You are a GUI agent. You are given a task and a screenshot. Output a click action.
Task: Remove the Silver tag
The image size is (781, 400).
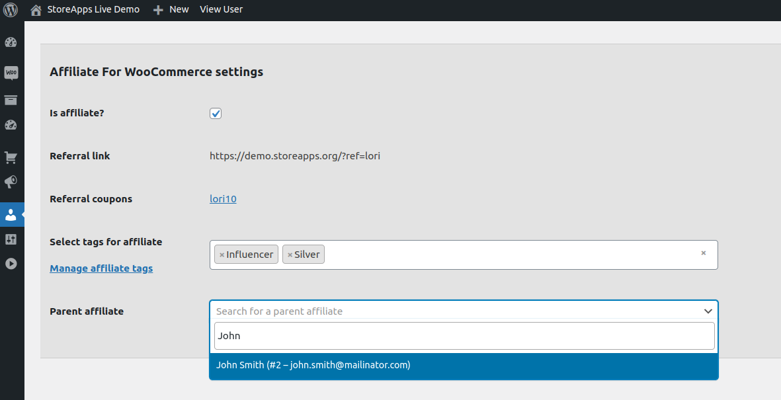(x=291, y=254)
